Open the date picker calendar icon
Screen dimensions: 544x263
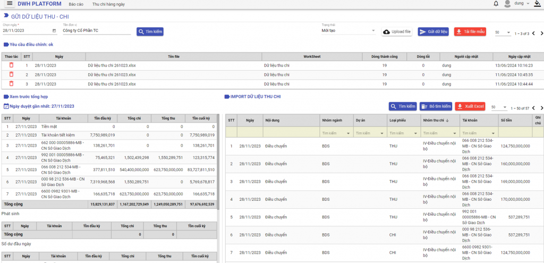54,31
